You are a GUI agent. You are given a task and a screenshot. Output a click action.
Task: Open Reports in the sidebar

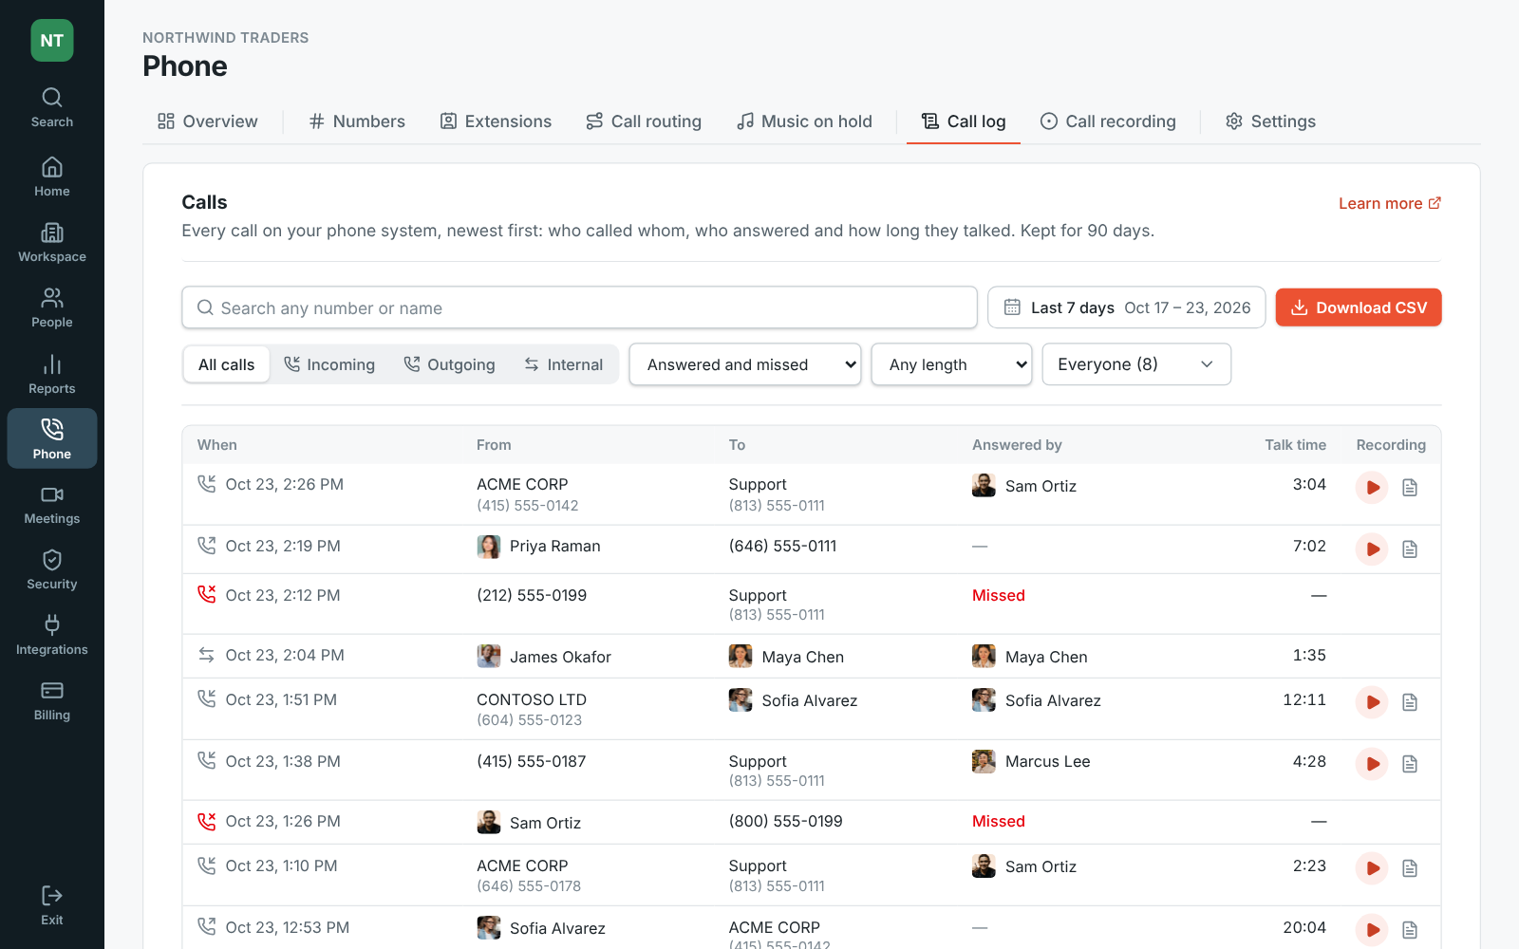(52, 375)
